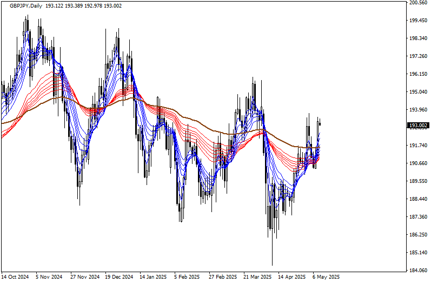Screen dimensions: 431x283
Task: Click the 27 Nov 2024 date label
Action: pyautogui.click(x=85, y=277)
